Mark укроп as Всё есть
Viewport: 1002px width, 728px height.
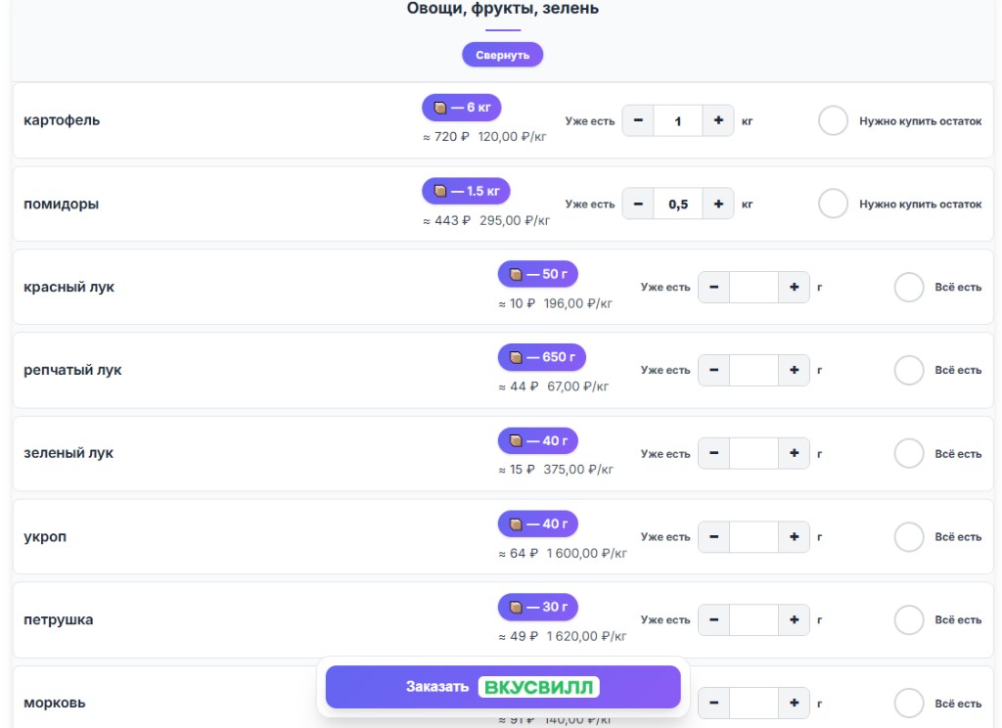[x=909, y=537]
